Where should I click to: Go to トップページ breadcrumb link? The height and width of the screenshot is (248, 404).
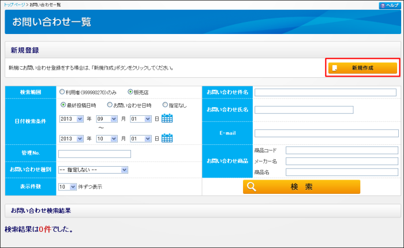14,5
